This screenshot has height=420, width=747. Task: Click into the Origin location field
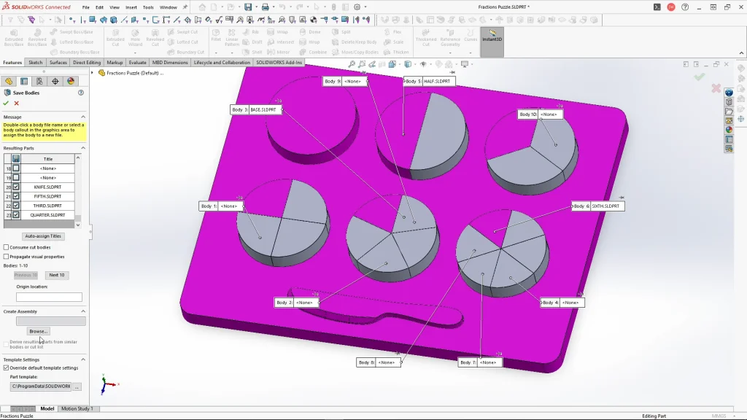[x=49, y=297]
